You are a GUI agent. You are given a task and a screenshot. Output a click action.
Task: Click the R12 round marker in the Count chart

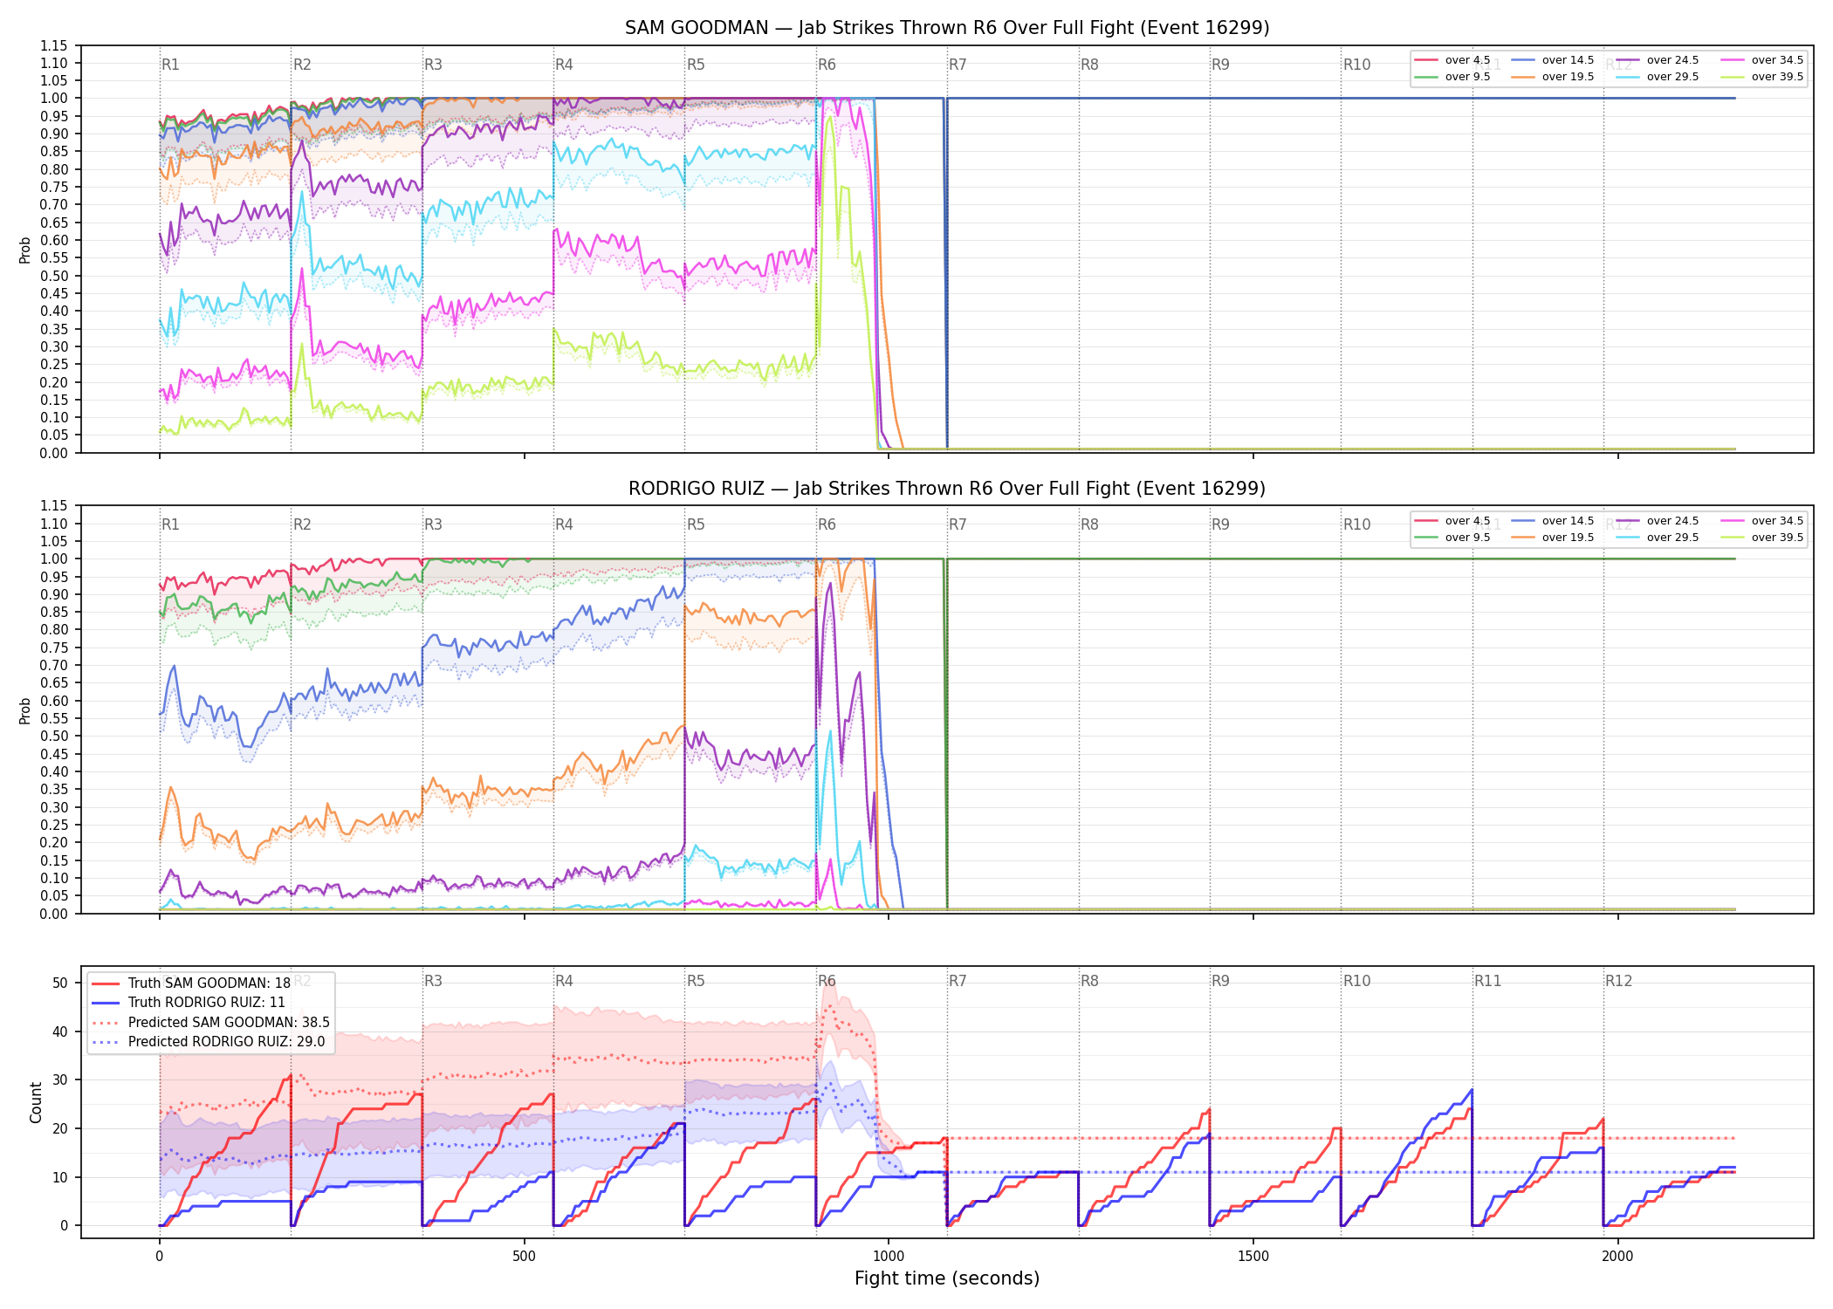[1618, 981]
